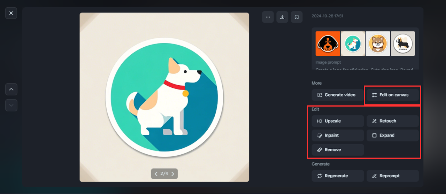Choose the Remove eraser option

pos(338,149)
